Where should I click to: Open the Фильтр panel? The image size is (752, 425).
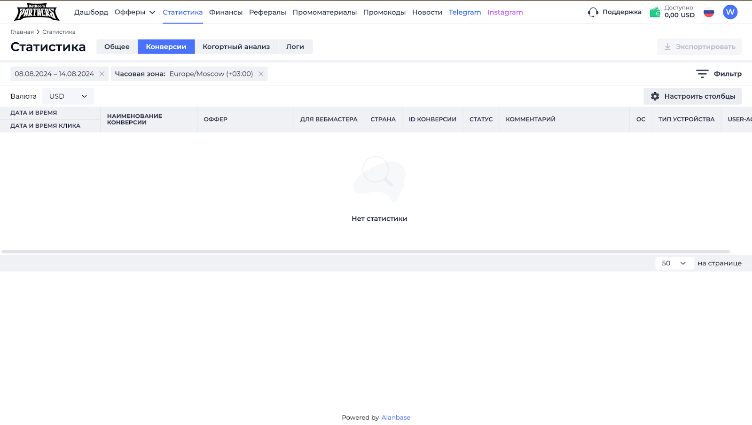click(719, 74)
